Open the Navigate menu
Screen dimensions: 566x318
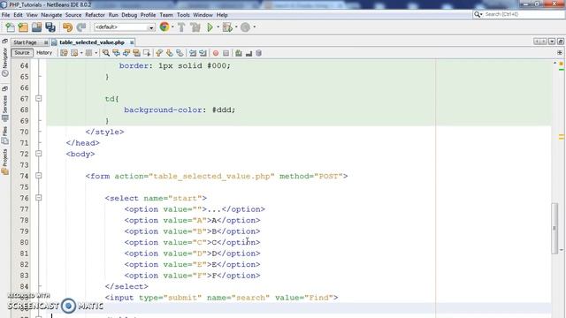[x=51, y=15]
